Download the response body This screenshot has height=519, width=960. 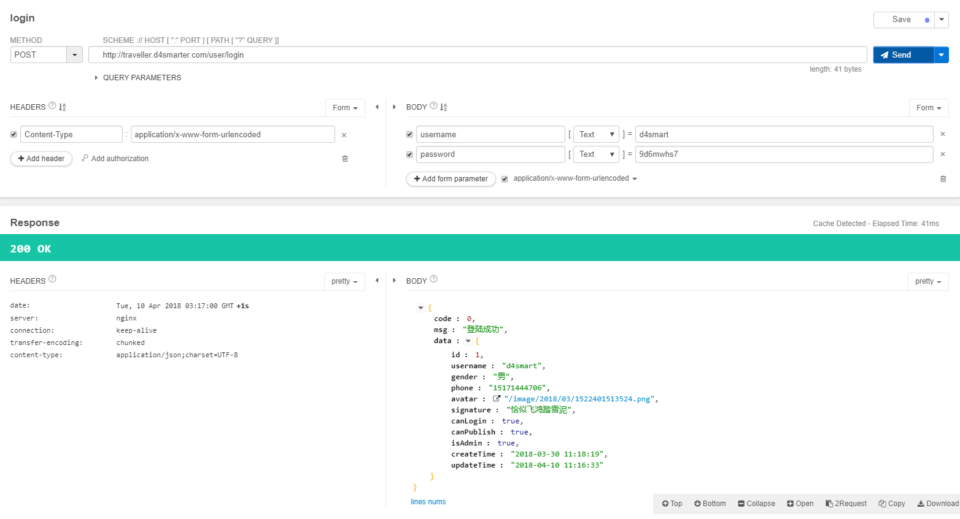point(938,504)
